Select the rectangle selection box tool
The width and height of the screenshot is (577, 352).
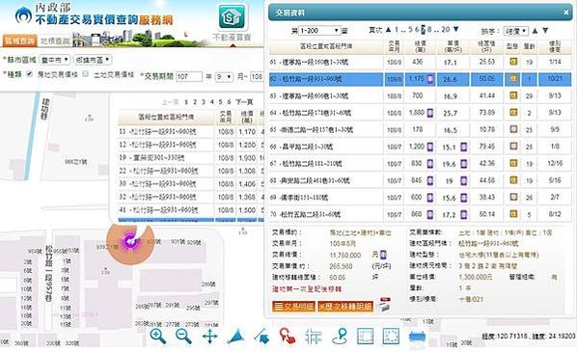point(365,337)
